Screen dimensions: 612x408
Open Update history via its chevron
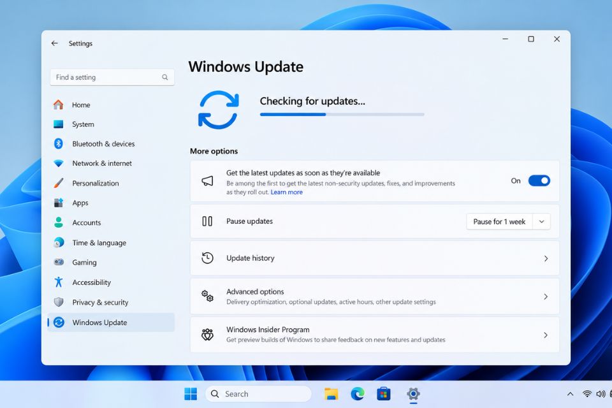(x=546, y=258)
